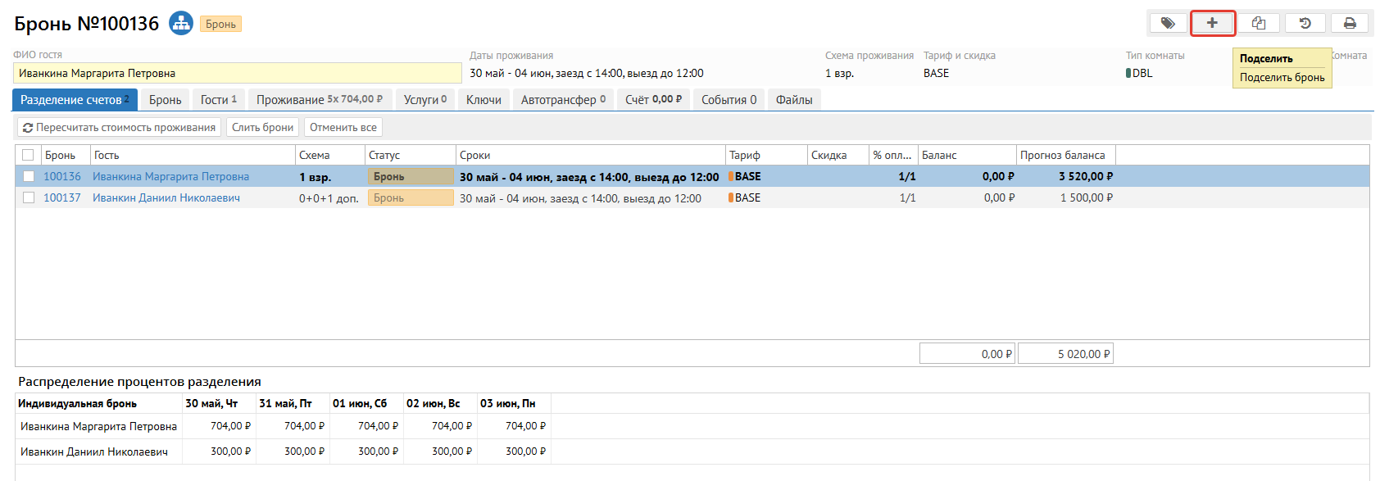Image resolution: width=1380 pixels, height=481 pixels.
Task: Click the 3 520,00 ₽ forecast value
Action: coord(1086,176)
